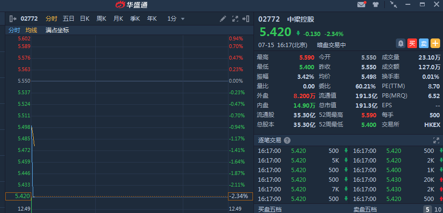Viewport: 443px width, 213px height.
Task: Click the shrink window arrows icon
Action: click(393, 5)
